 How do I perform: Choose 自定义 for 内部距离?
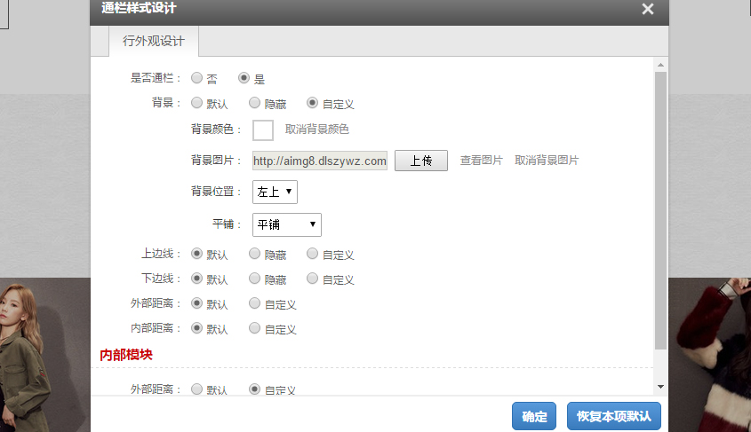(x=255, y=328)
